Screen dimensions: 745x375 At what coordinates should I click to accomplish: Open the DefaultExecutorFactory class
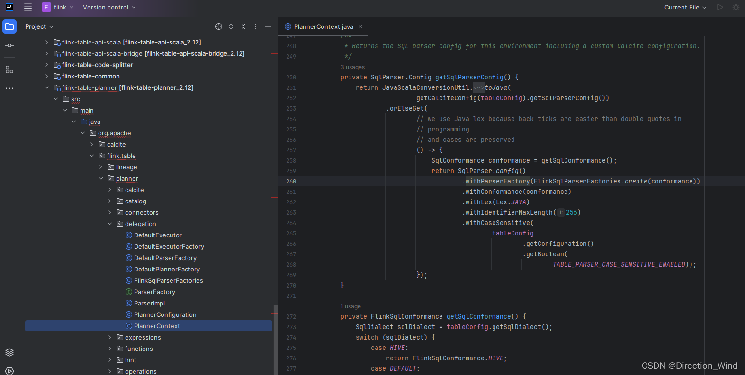(x=169, y=246)
